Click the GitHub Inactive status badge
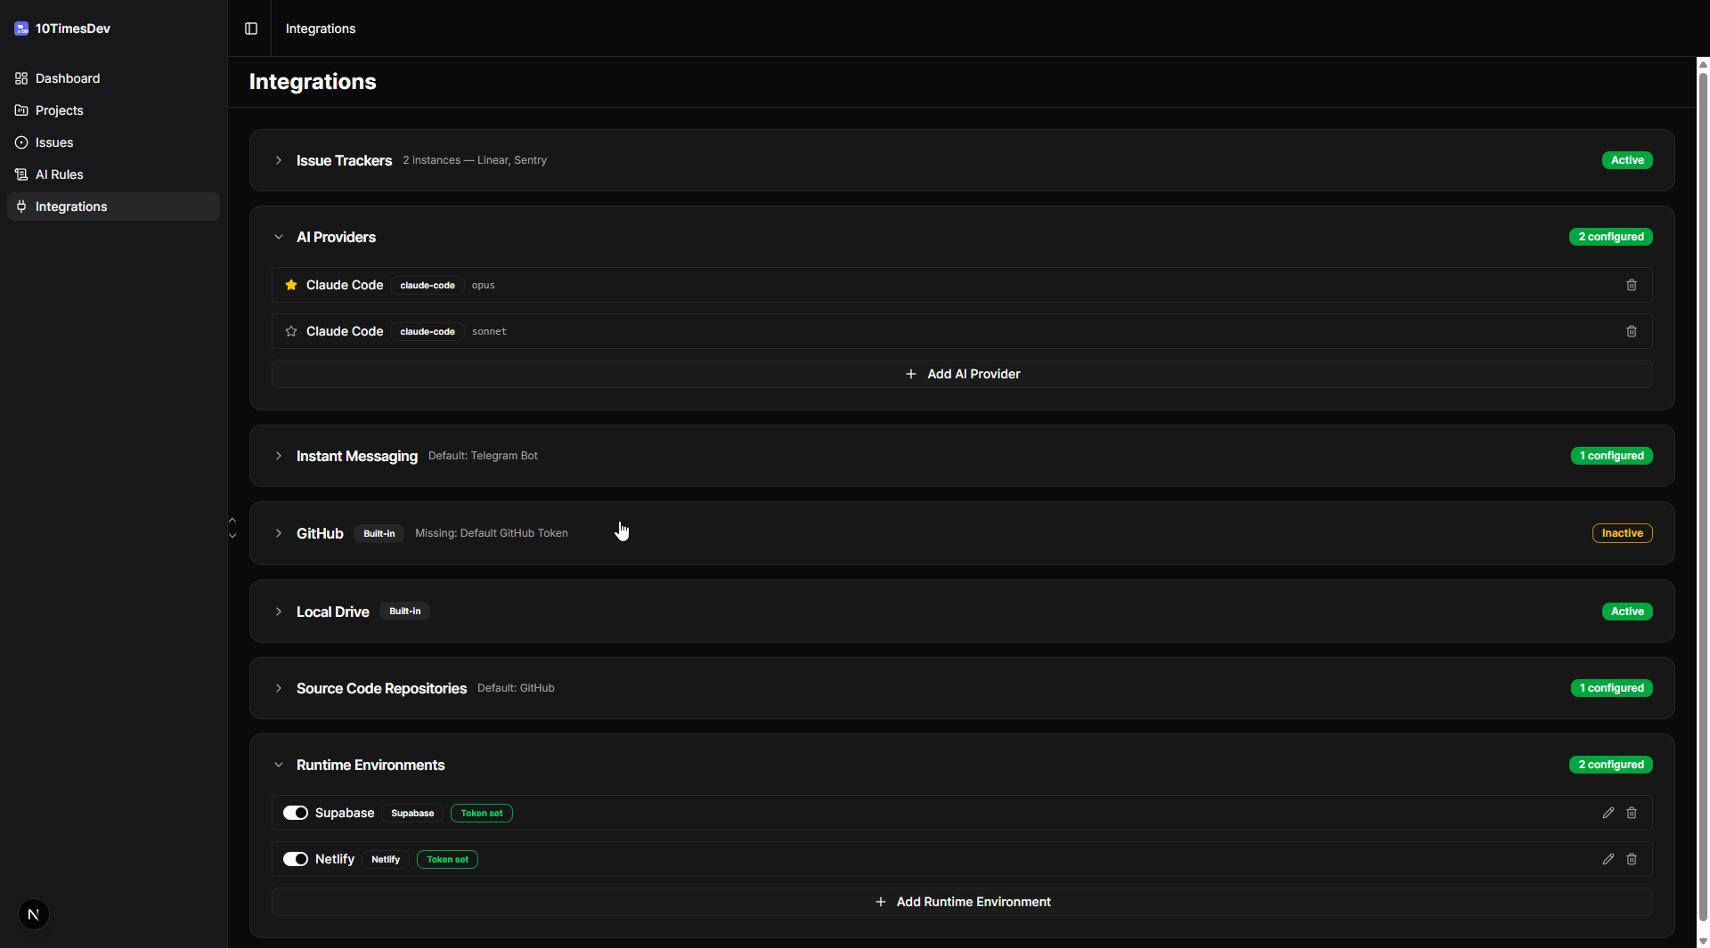Image resolution: width=1710 pixels, height=948 pixels. click(1622, 533)
